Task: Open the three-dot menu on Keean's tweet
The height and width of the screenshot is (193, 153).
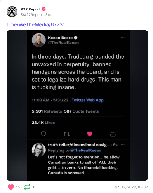Action: click(x=123, y=38)
